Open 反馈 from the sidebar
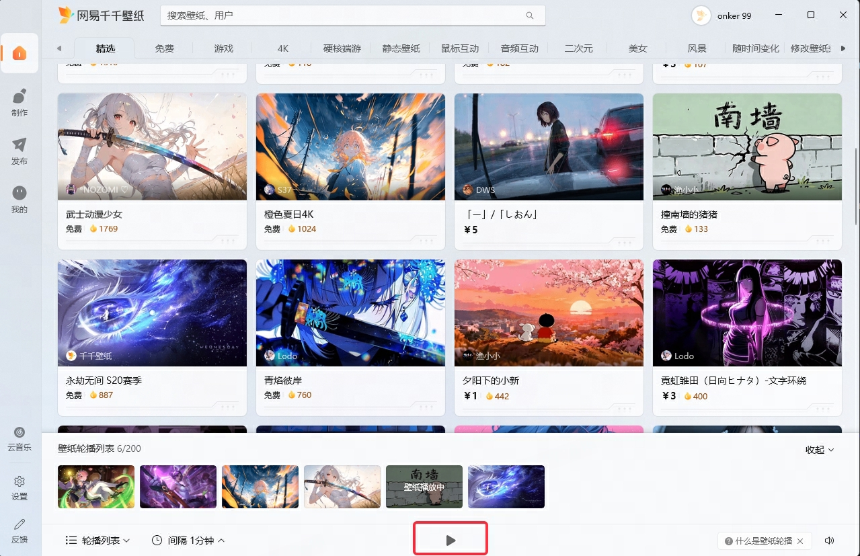Viewport: 860px width, 556px height. pyautogui.click(x=19, y=530)
